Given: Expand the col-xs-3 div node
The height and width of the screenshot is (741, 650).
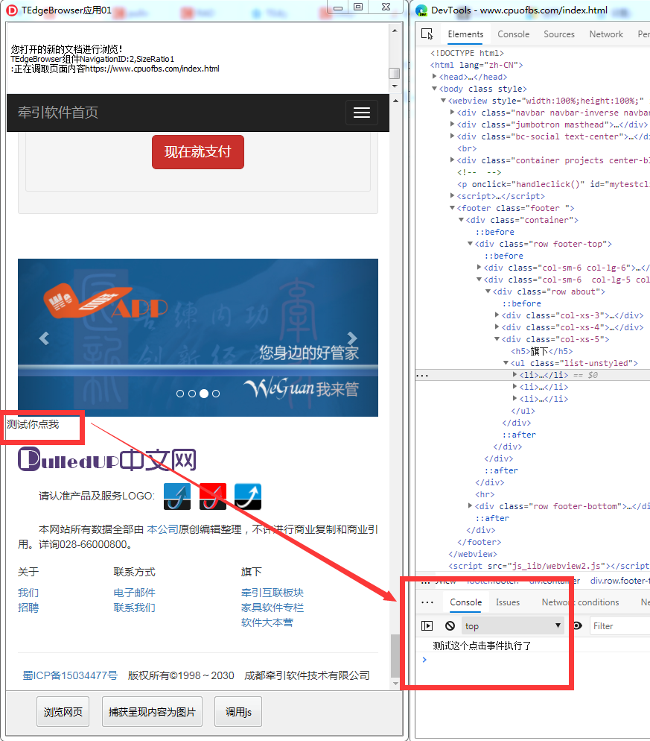Looking at the screenshot, I should [497, 315].
